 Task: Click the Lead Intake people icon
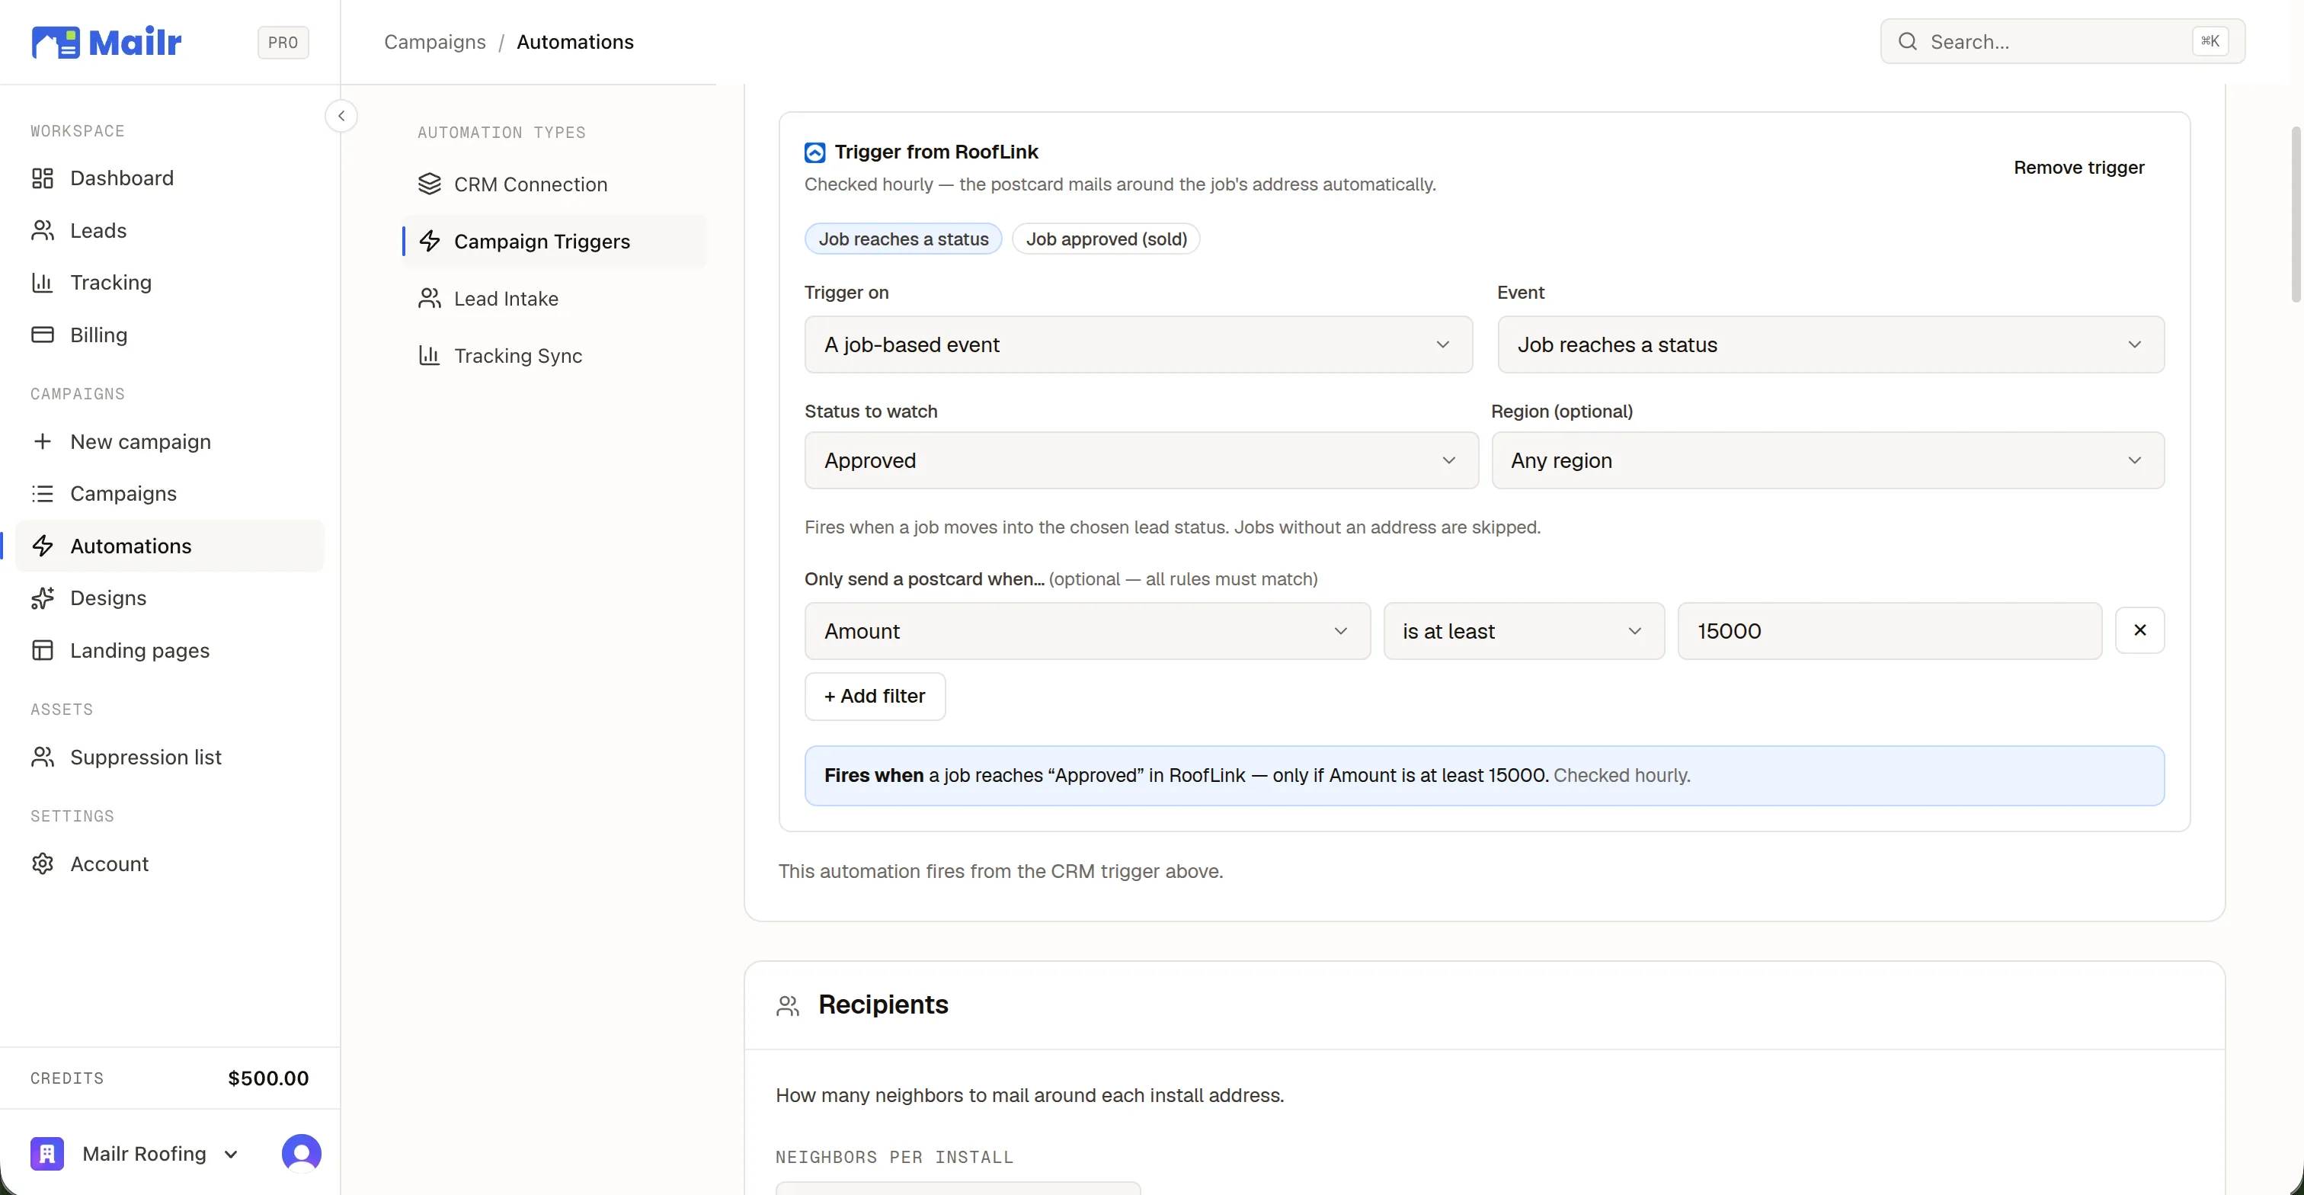point(429,299)
